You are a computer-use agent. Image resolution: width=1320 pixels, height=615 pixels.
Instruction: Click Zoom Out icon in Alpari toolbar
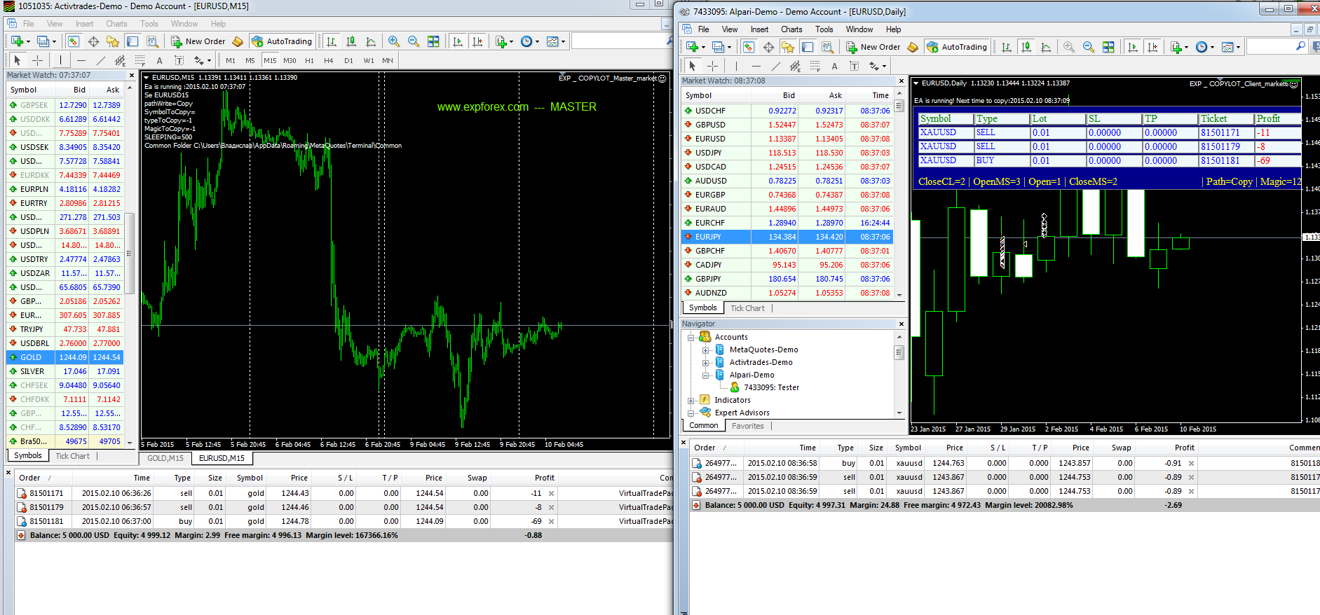(1089, 47)
